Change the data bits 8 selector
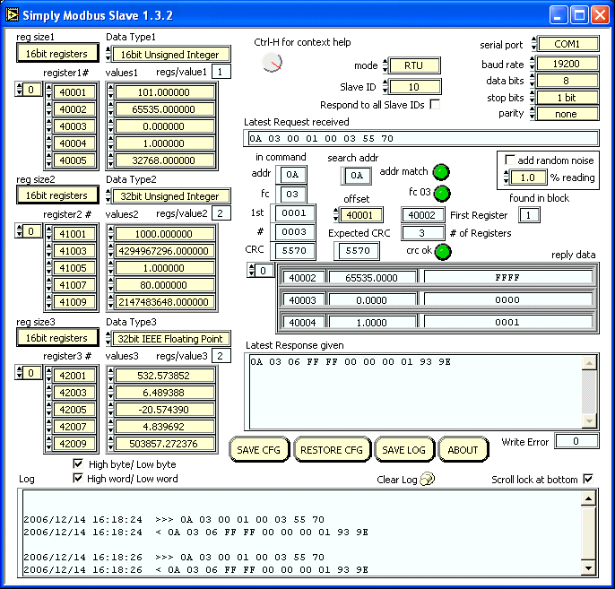The height and width of the screenshot is (589, 615). click(x=567, y=81)
